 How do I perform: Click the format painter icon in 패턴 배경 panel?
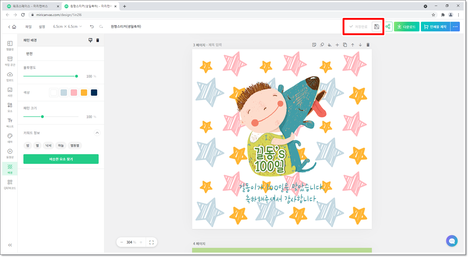coord(91,40)
